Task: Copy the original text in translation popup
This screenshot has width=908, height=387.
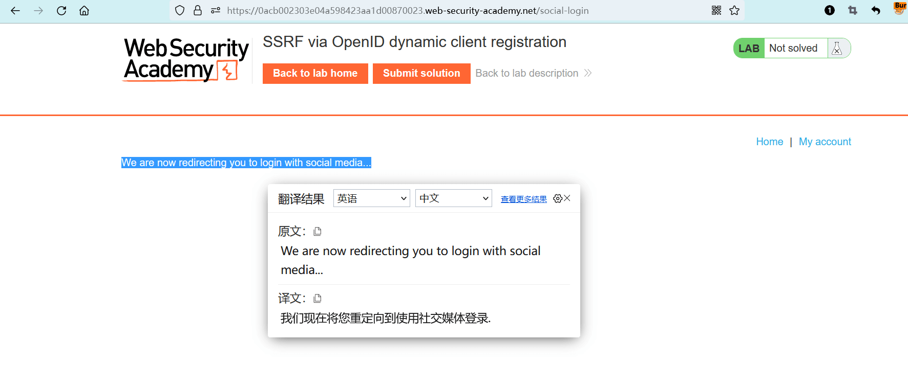Action: coord(318,232)
